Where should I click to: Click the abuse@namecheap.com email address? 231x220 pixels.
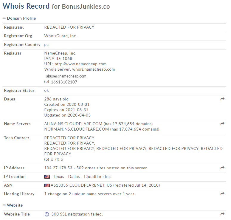(66, 76)
